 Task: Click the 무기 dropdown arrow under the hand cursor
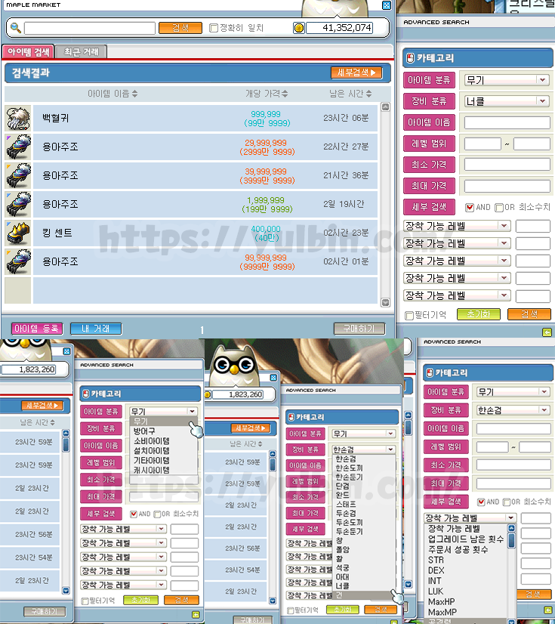pyautogui.click(x=192, y=411)
